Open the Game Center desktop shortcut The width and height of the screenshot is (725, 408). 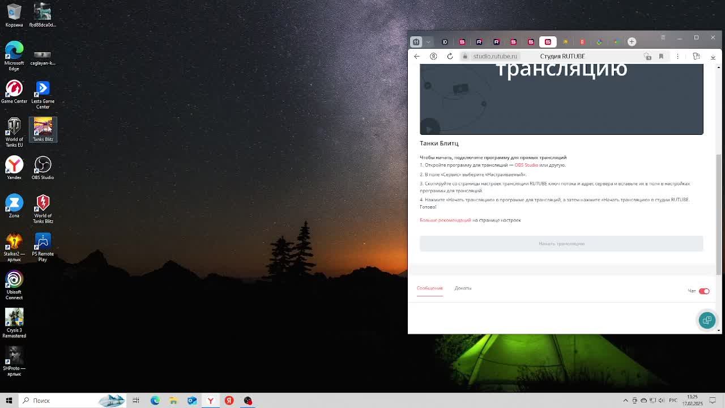coord(14,92)
